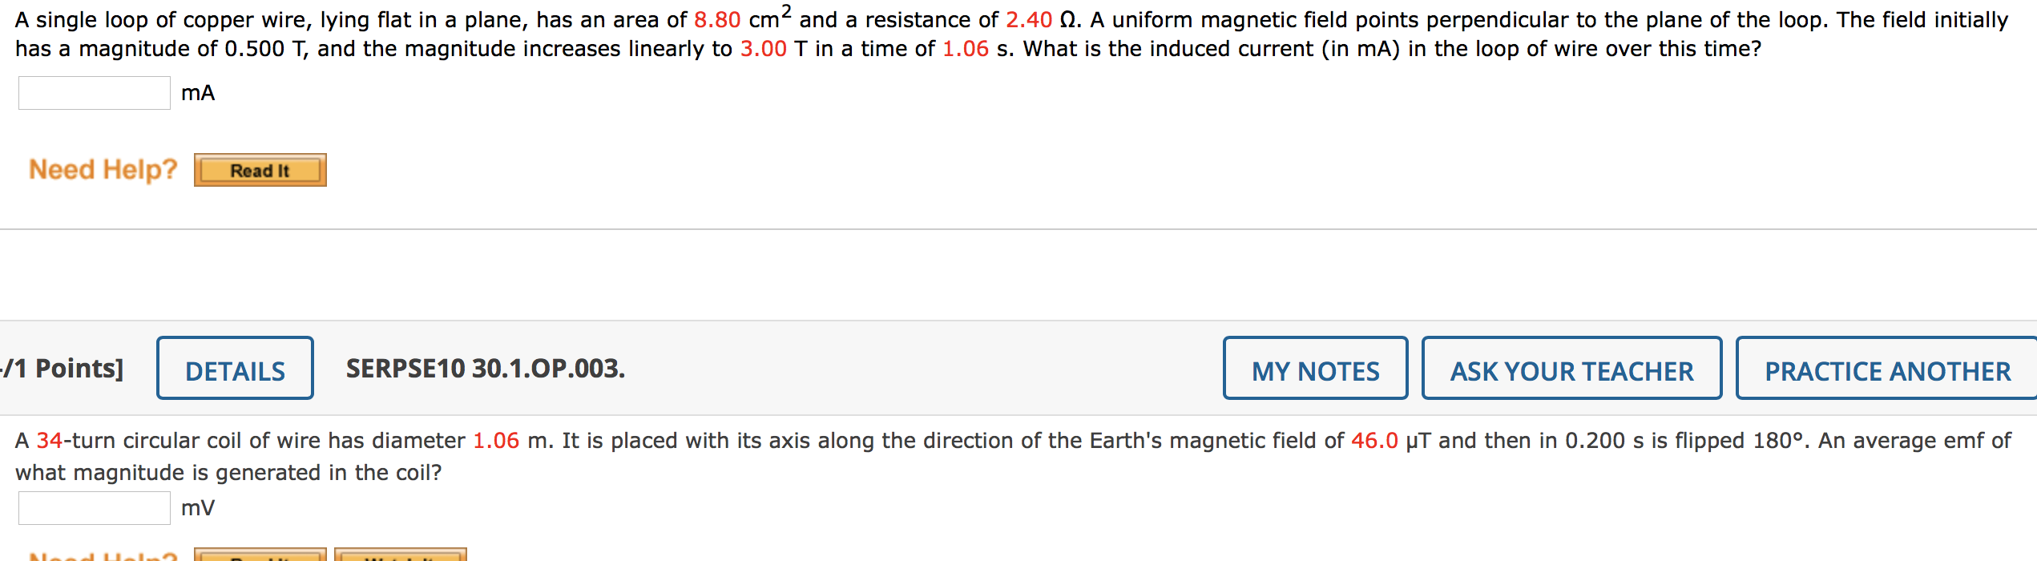
Task: Open Read It help for the copper loop problem
Action: (x=260, y=169)
